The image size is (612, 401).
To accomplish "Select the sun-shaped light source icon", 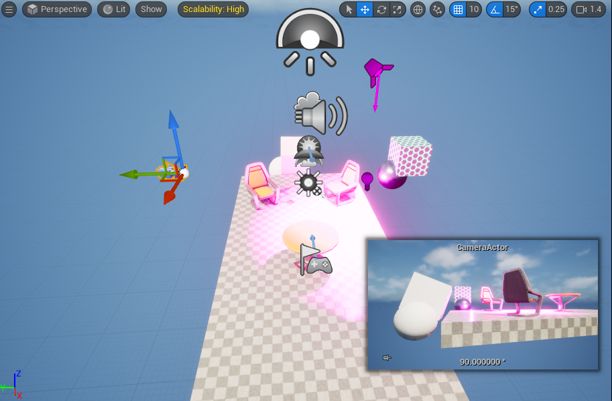I will click(x=308, y=182).
